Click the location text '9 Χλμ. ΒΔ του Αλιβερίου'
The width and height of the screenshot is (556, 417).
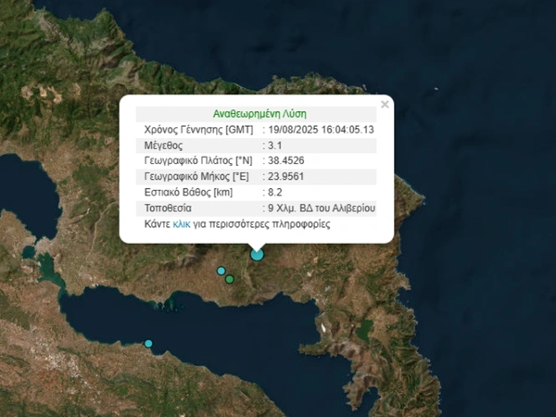321,208
